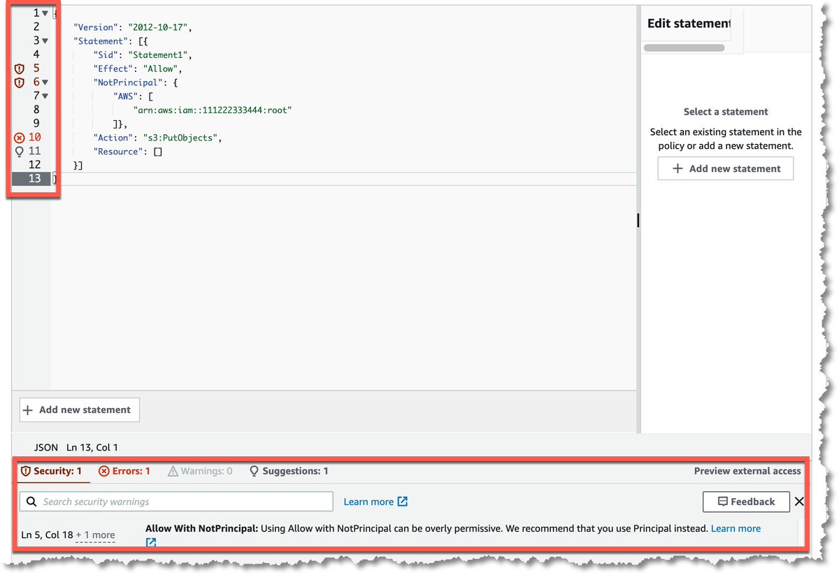Screen dimensions: 839x575
Task: Switch to the Warnings: 0 tab
Action: tap(200, 471)
